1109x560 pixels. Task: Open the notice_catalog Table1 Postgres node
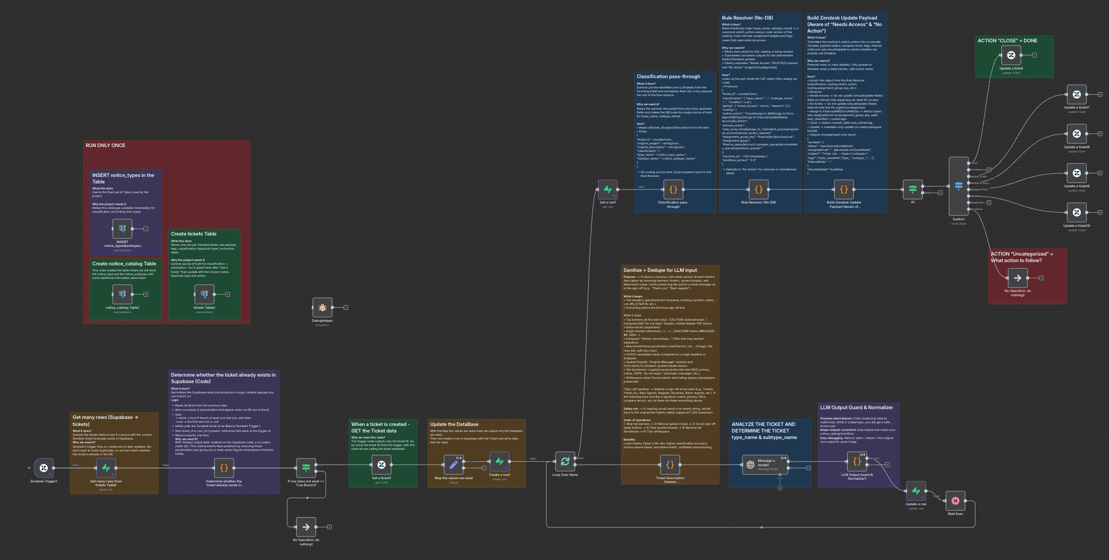pos(122,294)
